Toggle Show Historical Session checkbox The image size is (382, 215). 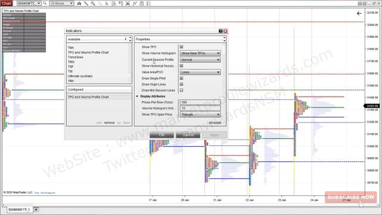coord(181,66)
